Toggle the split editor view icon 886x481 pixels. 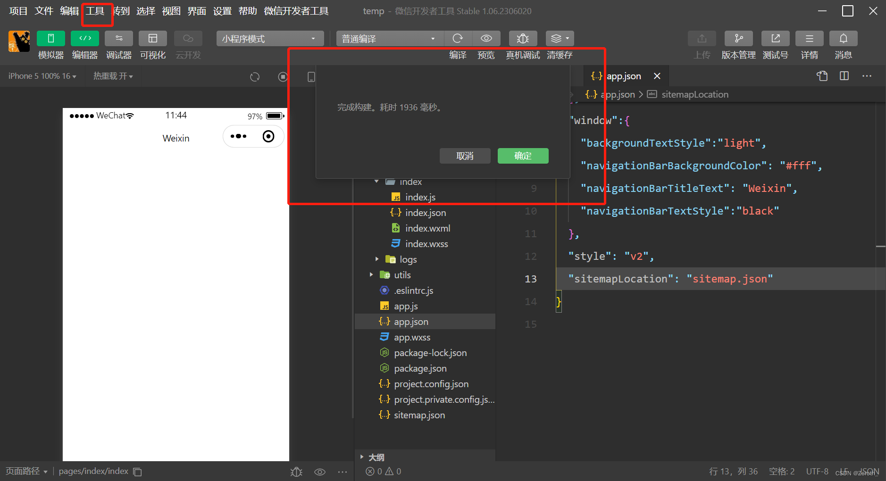pyautogui.click(x=844, y=76)
